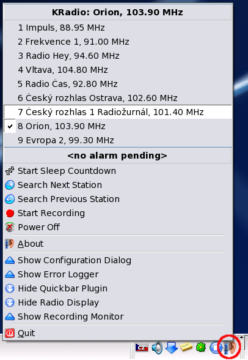Viewport: 248px width, 360px height.
Task: Tune to Český rozhlas 1 Radiožurnál
Action: 118,112
